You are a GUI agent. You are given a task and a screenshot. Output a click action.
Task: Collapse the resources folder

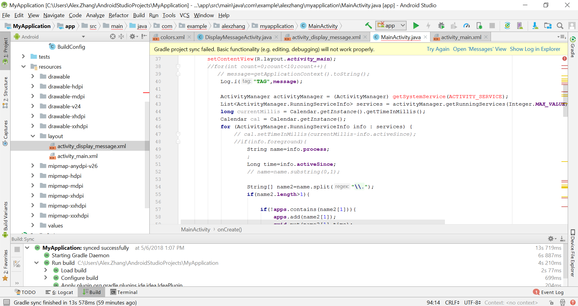pos(23,66)
